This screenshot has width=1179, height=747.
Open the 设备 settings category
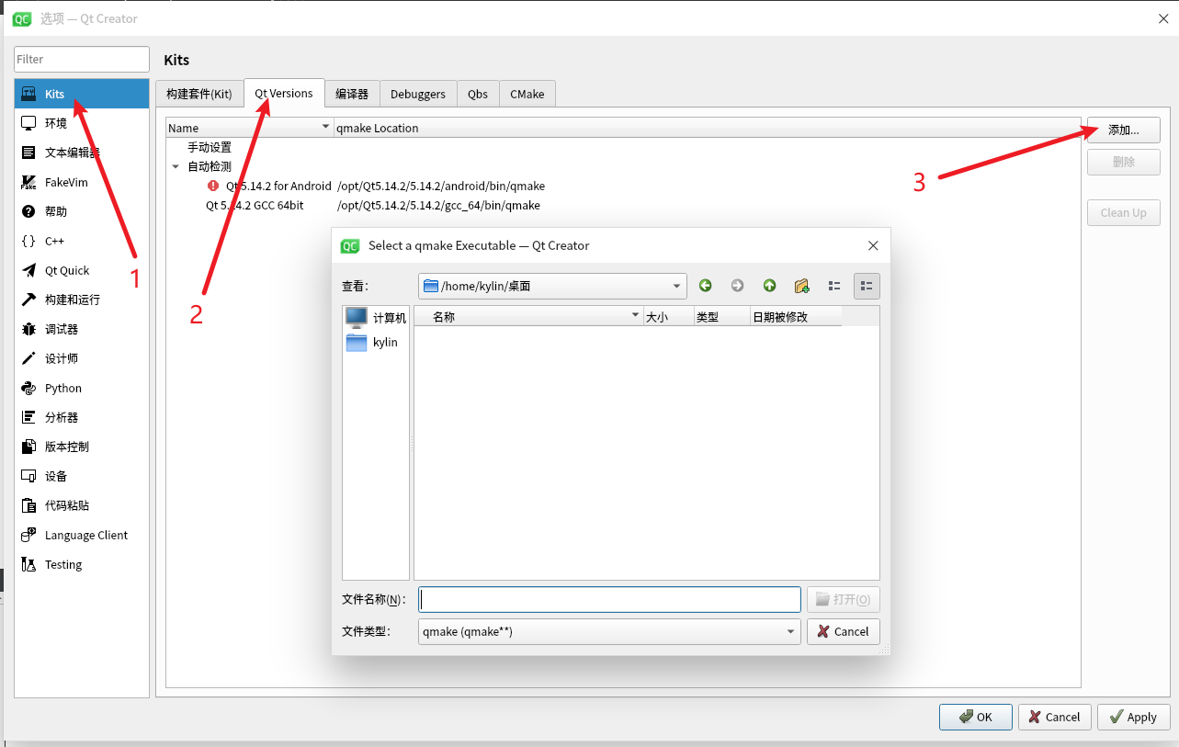tap(82, 476)
